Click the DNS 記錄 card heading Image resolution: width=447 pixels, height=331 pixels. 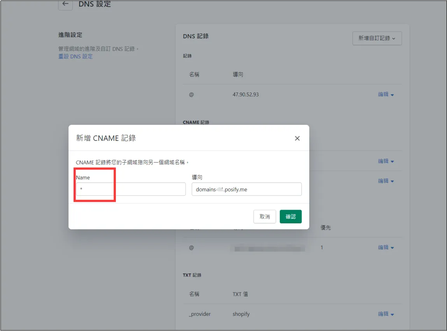pyautogui.click(x=196, y=36)
